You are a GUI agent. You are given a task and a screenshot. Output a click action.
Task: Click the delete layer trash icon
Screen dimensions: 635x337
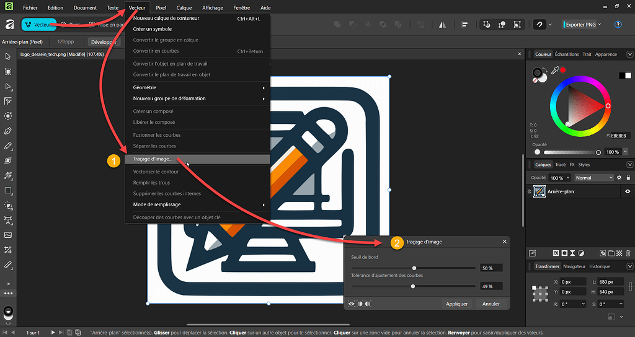628,253
